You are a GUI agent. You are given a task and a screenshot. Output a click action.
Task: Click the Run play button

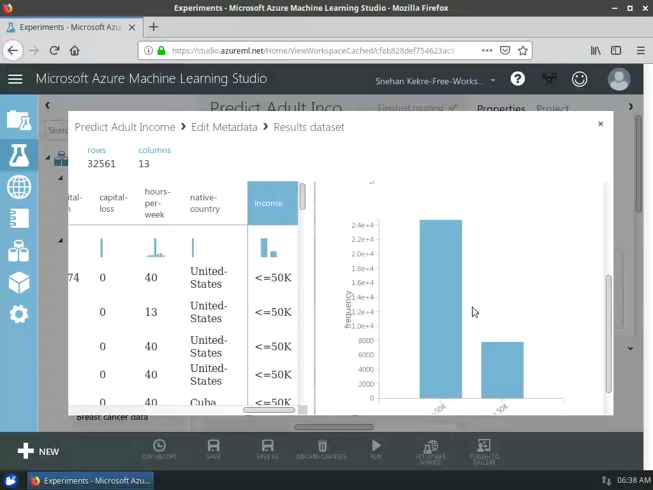tap(376, 449)
